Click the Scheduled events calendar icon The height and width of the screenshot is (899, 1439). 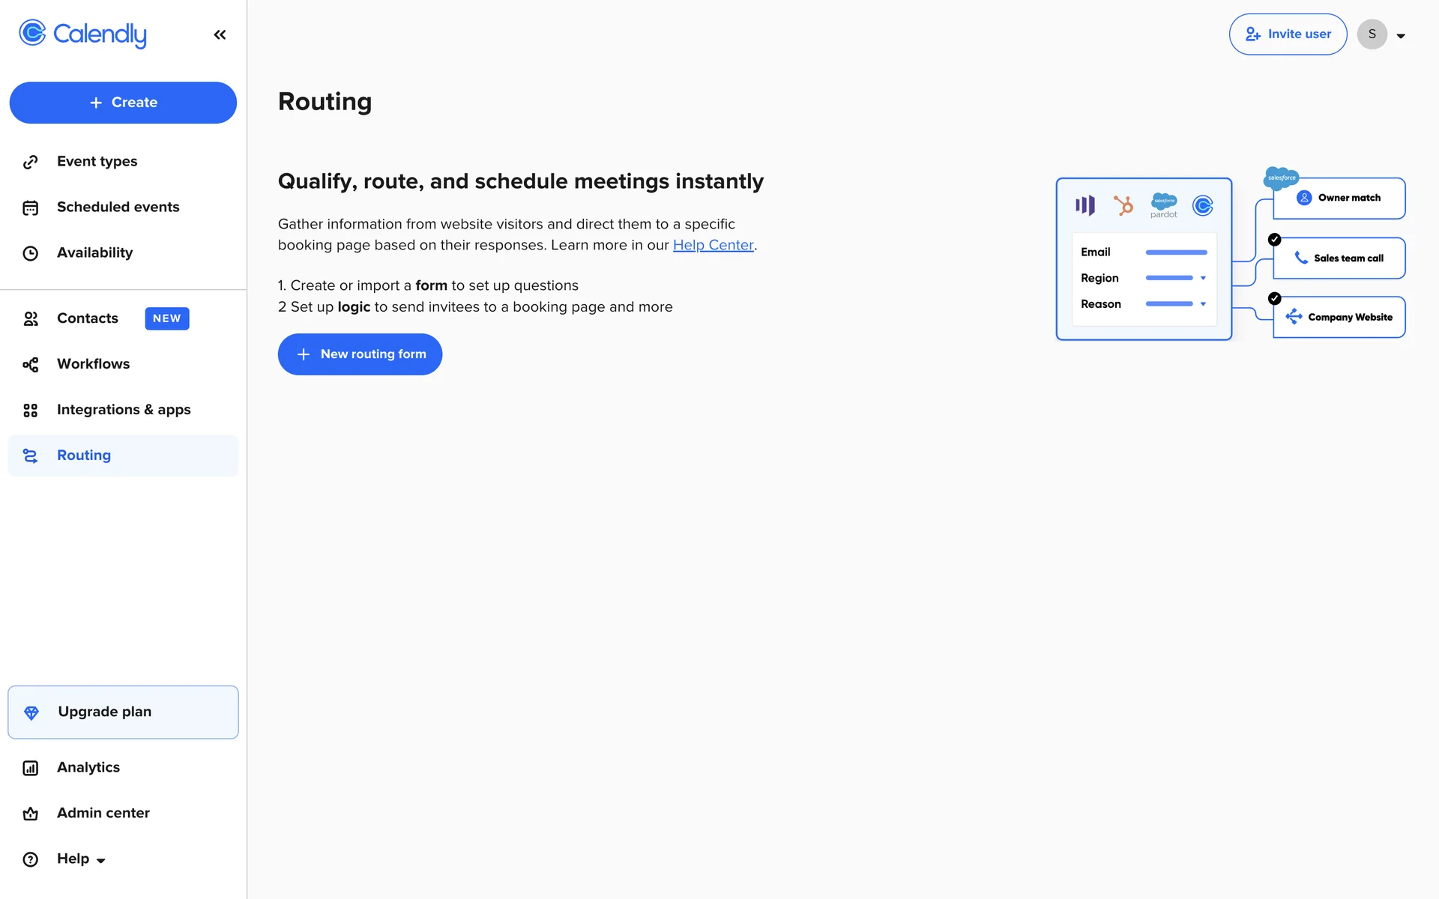tap(30, 208)
